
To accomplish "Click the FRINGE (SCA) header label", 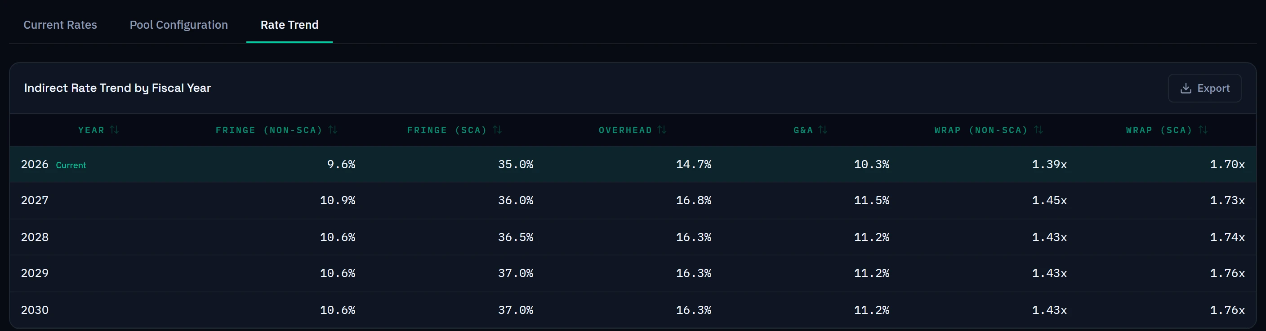I will click(447, 130).
